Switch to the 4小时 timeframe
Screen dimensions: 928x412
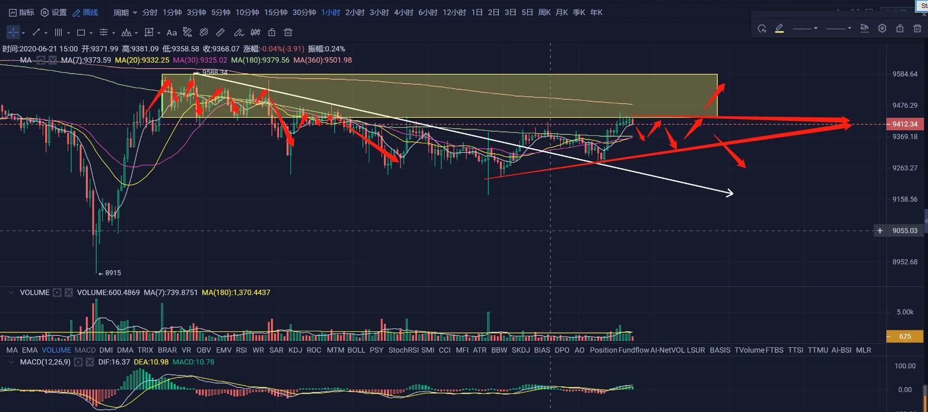404,13
